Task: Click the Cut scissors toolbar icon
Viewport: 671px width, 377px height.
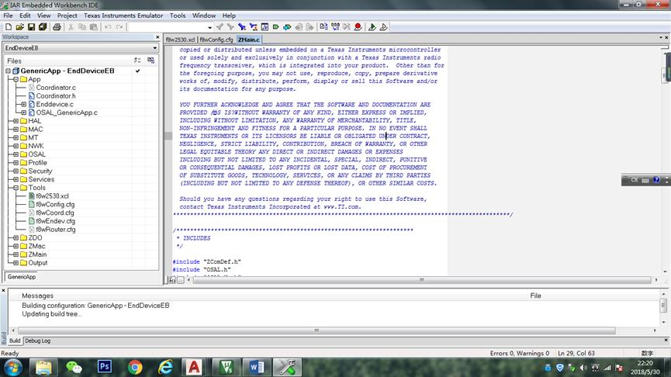Action: click(x=71, y=27)
